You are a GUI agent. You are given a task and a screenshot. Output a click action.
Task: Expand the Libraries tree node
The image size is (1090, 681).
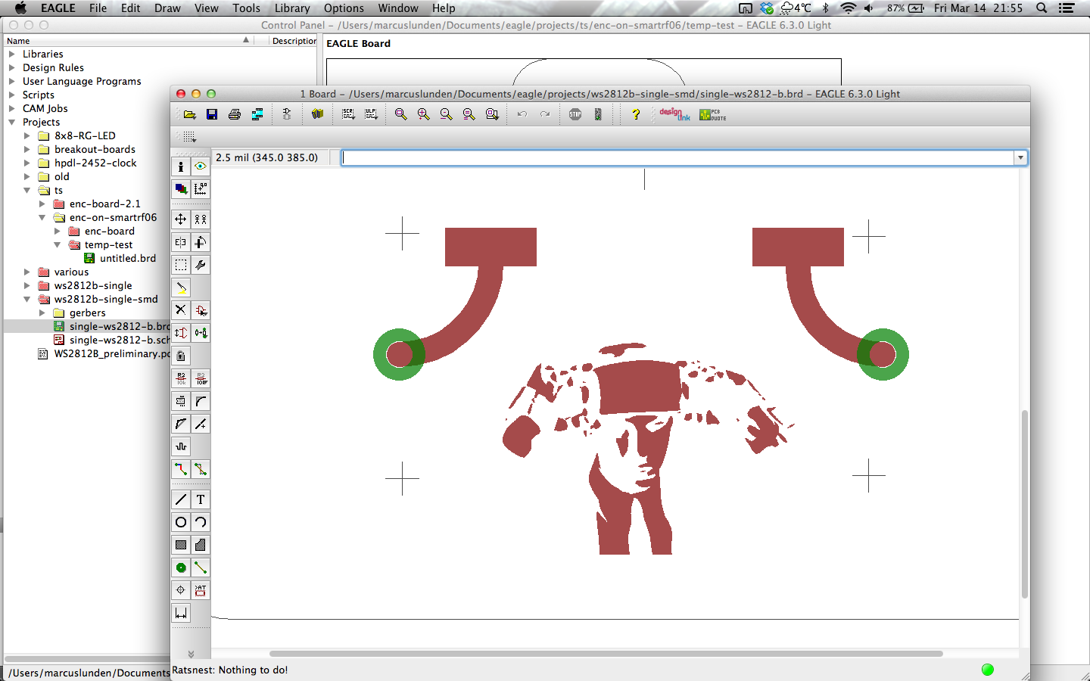pos(11,54)
